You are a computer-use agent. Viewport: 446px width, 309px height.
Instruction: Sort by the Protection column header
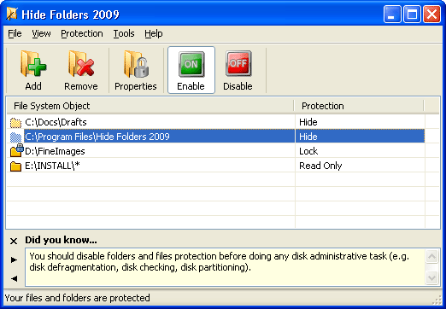coord(359,106)
